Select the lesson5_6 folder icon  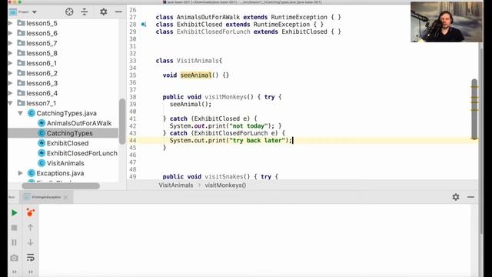pyautogui.click(x=21, y=33)
